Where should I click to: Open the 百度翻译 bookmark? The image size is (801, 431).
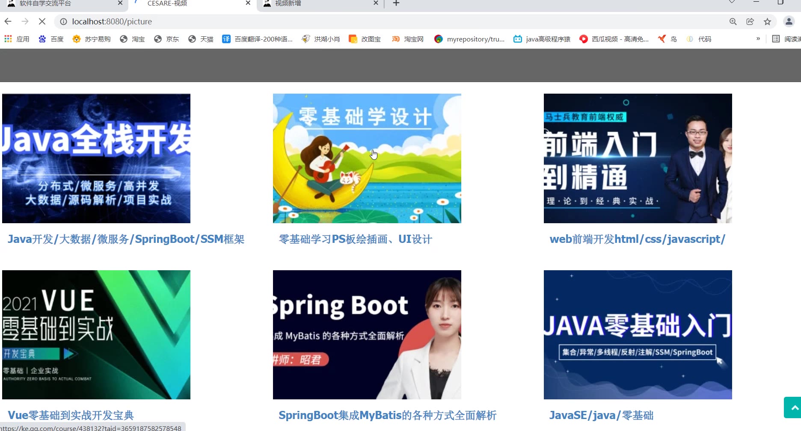tap(257, 39)
